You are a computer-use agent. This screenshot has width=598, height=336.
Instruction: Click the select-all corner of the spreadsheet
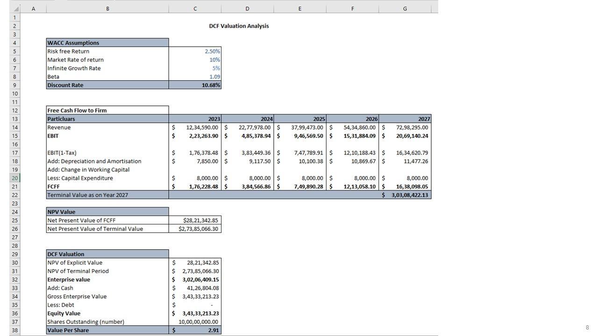click(15, 8)
